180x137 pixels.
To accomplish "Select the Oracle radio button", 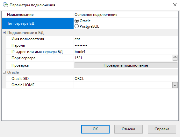I will pos(77,21).
